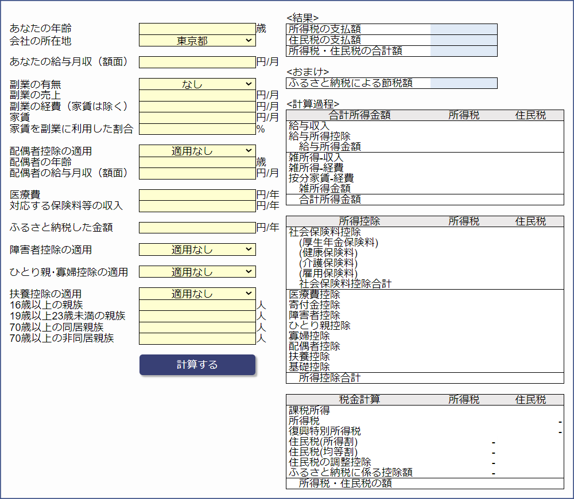Click the 住民税(所得割) row label
574x499 pixels.
pyautogui.click(x=323, y=442)
